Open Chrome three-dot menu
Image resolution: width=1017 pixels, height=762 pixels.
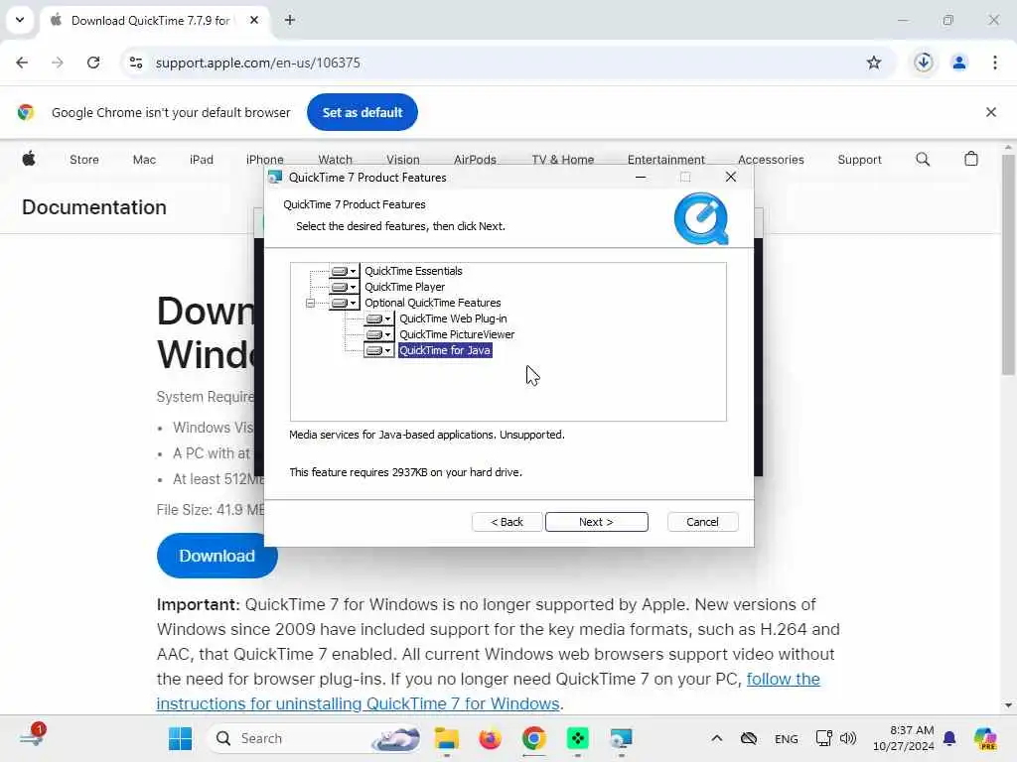[995, 63]
